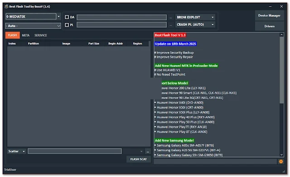Click 'Update on 18th March 2025' text

tap(175, 44)
